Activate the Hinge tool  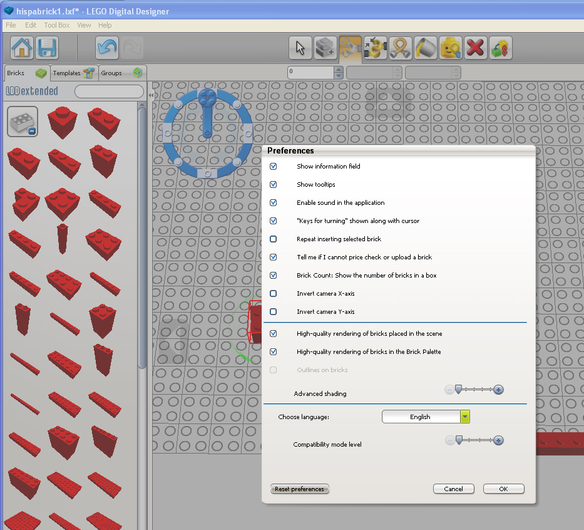click(350, 48)
